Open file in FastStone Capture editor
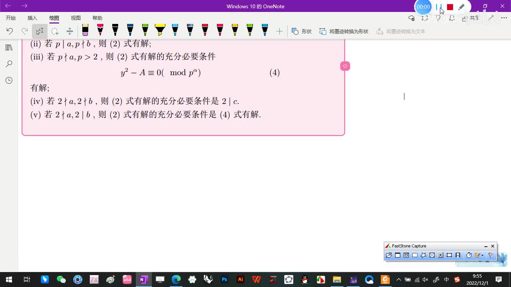511x287 pixels. (x=389, y=255)
